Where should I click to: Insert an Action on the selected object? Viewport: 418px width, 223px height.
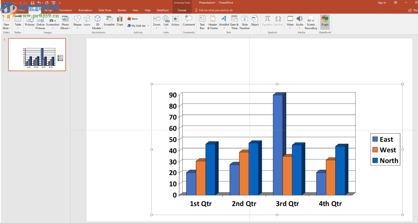pos(175,21)
